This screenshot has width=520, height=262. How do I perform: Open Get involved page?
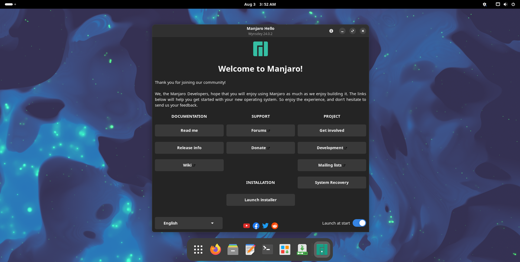point(332,130)
